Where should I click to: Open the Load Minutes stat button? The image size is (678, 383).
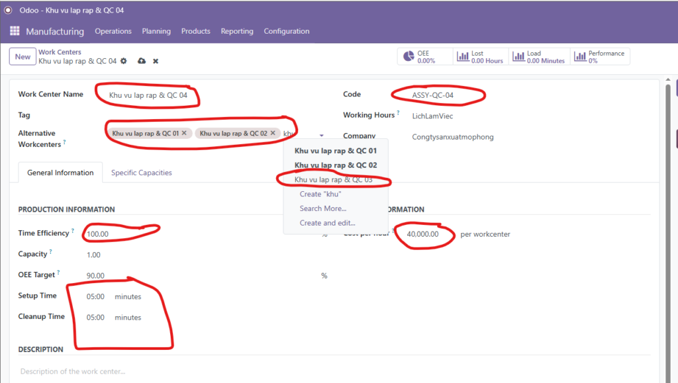(x=538, y=57)
